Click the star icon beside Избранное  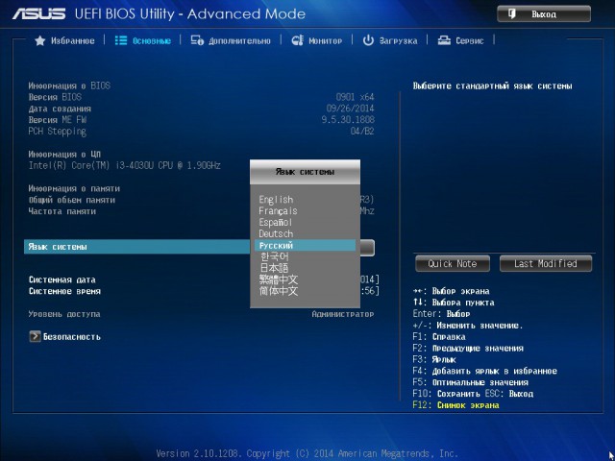tap(40, 40)
